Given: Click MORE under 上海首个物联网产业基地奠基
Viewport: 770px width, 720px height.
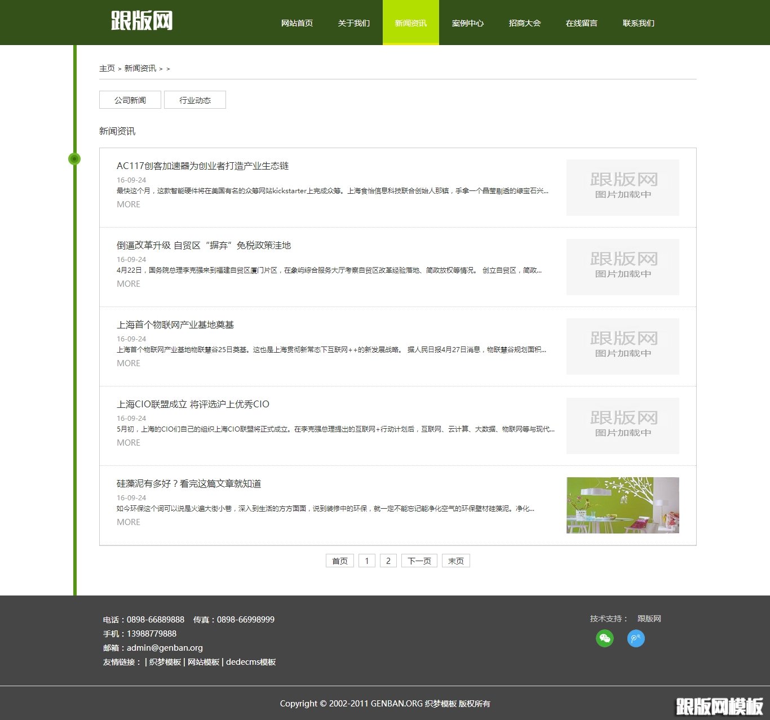Looking at the screenshot, I should pos(129,363).
